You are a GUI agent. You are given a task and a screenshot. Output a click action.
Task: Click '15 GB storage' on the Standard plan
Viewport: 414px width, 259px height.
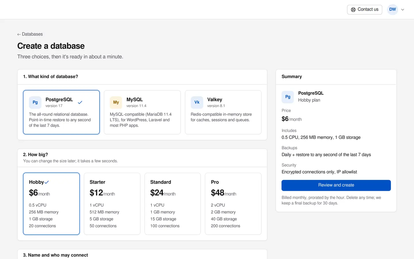[x=163, y=219]
